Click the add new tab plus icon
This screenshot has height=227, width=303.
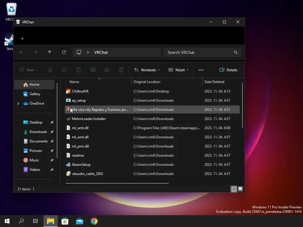click(x=22, y=39)
